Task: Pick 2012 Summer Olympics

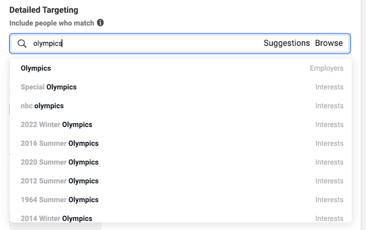Action: pos(181,181)
